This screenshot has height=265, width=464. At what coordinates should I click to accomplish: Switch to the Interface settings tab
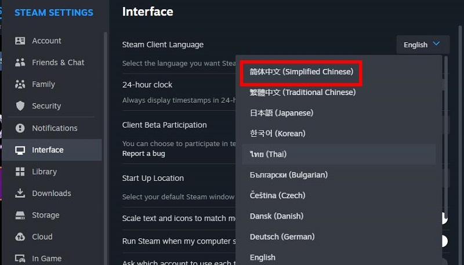pyautogui.click(x=52, y=150)
